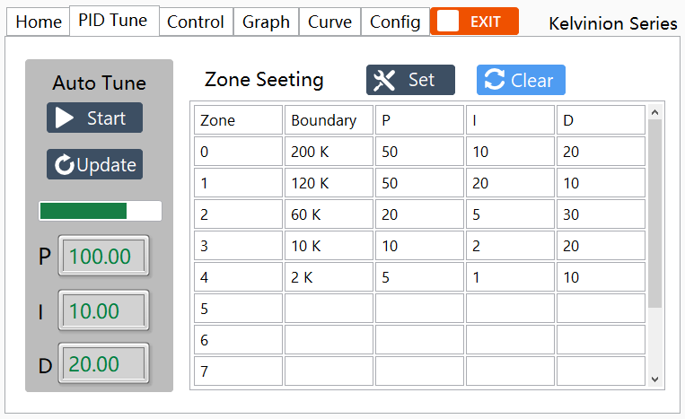Go to the Graph tab
The height and width of the screenshot is (419, 685).
pos(266,22)
